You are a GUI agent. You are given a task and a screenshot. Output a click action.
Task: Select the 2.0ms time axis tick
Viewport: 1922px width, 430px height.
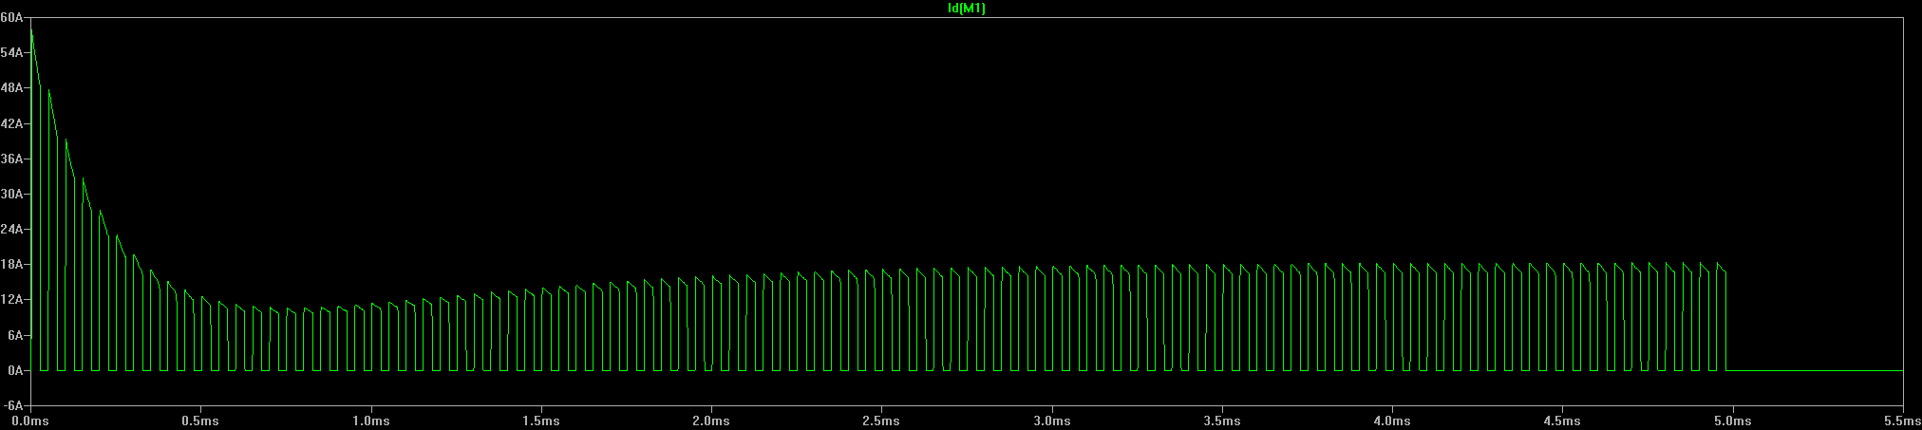(710, 421)
